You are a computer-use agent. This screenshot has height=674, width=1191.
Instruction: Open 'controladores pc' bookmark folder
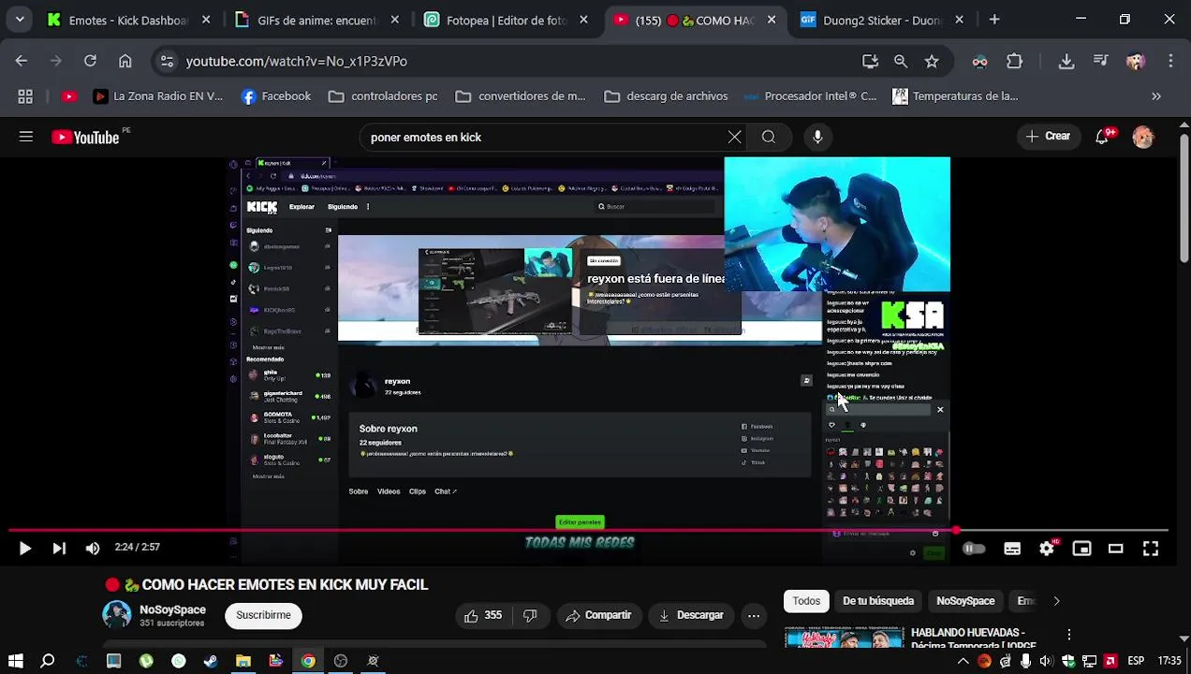tap(383, 96)
